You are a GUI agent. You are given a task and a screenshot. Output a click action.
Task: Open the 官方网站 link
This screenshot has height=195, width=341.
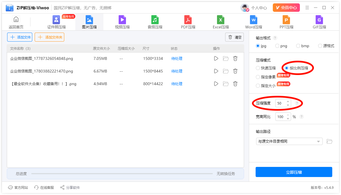[18, 187]
